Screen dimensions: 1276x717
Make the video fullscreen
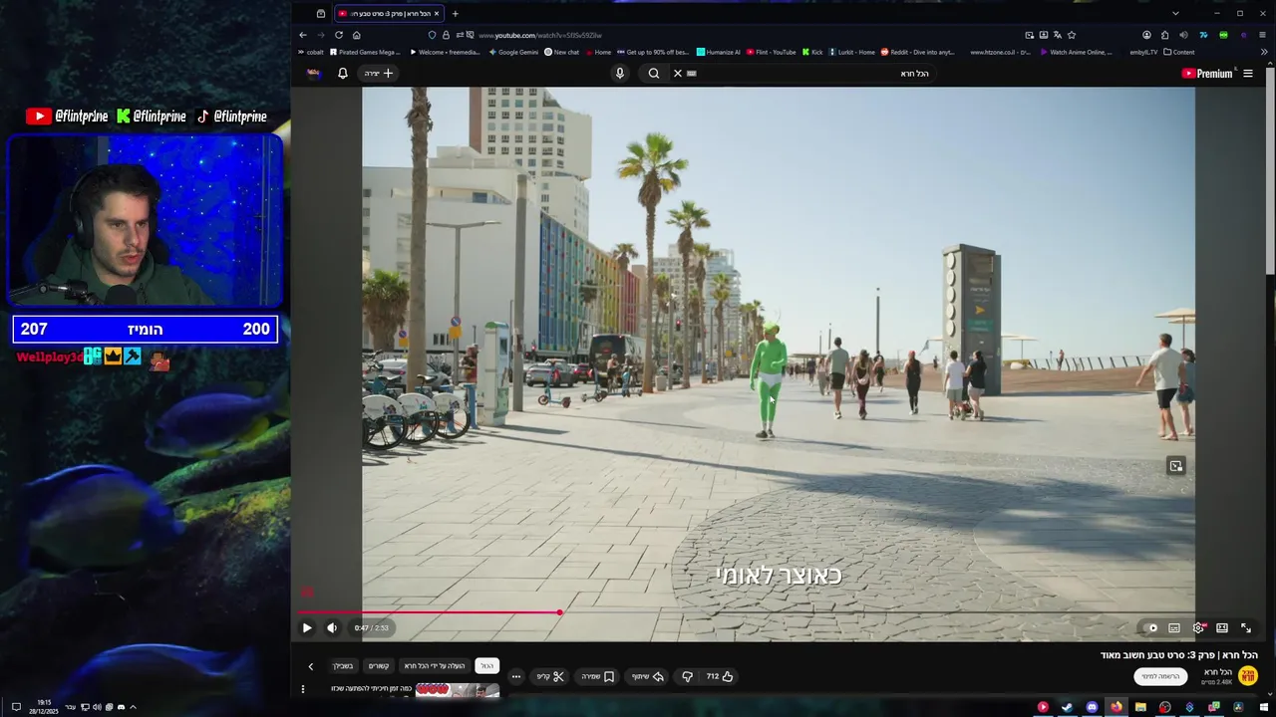pyautogui.click(x=1246, y=627)
